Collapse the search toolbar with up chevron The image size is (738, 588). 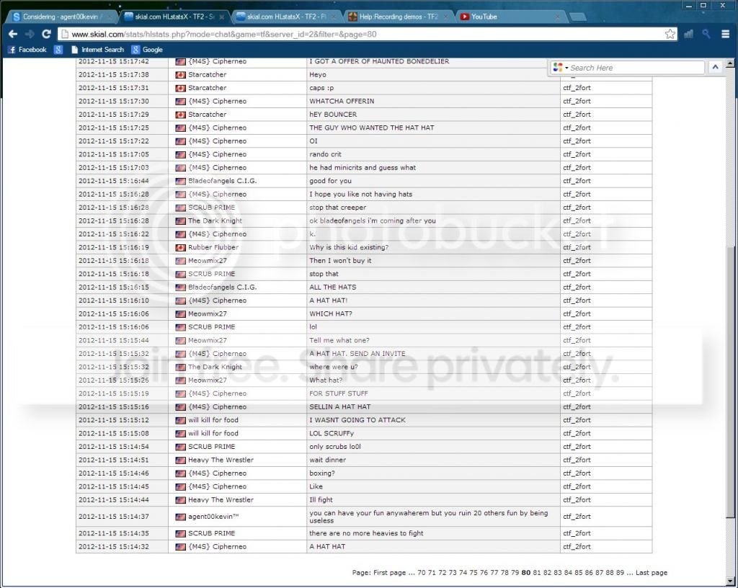point(715,67)
